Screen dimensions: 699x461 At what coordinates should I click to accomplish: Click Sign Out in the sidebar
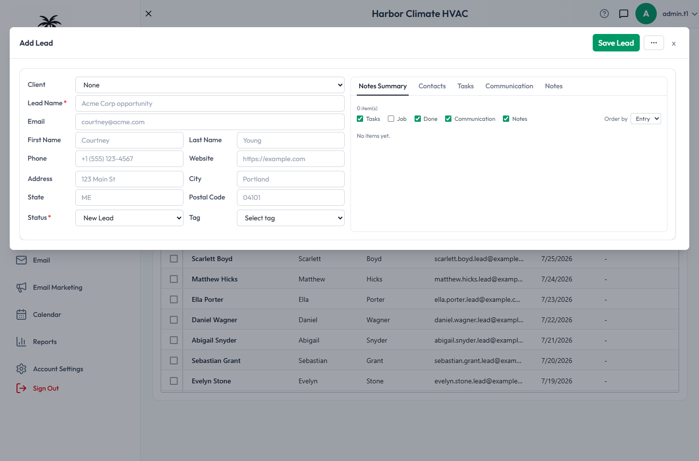pyautogui.click(x=46, y=388)
